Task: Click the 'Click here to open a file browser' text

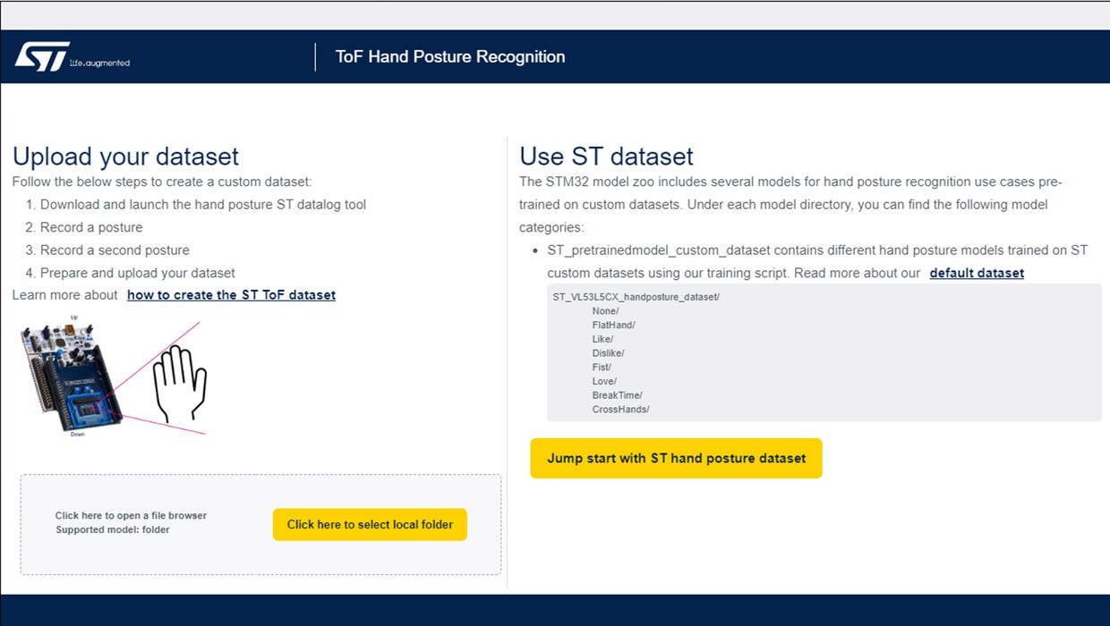Action: click(x=131, y=516)
